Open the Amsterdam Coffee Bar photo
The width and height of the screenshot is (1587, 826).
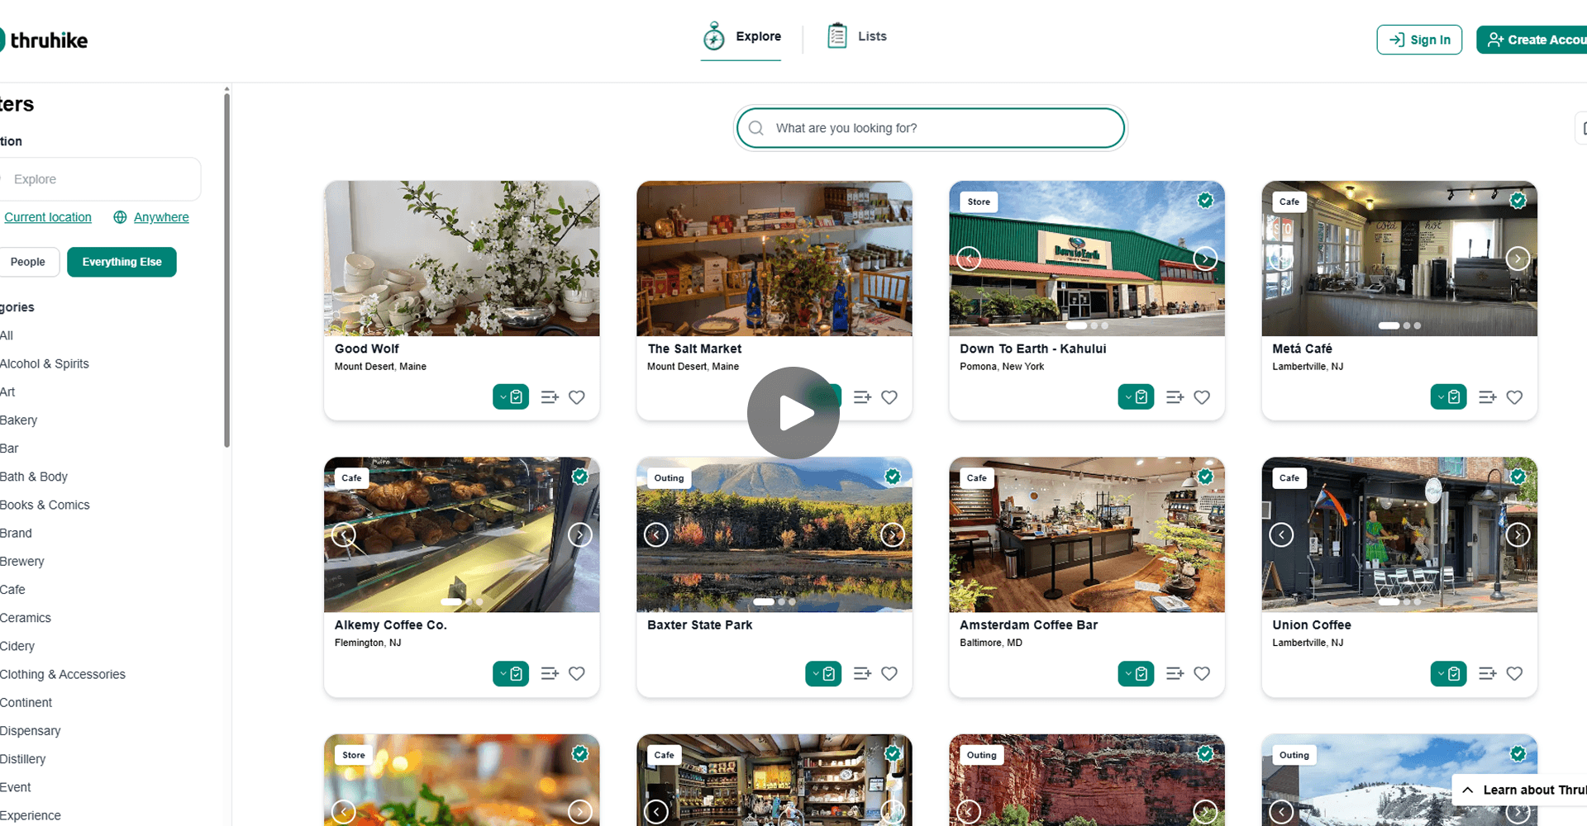coord(1087,535)
